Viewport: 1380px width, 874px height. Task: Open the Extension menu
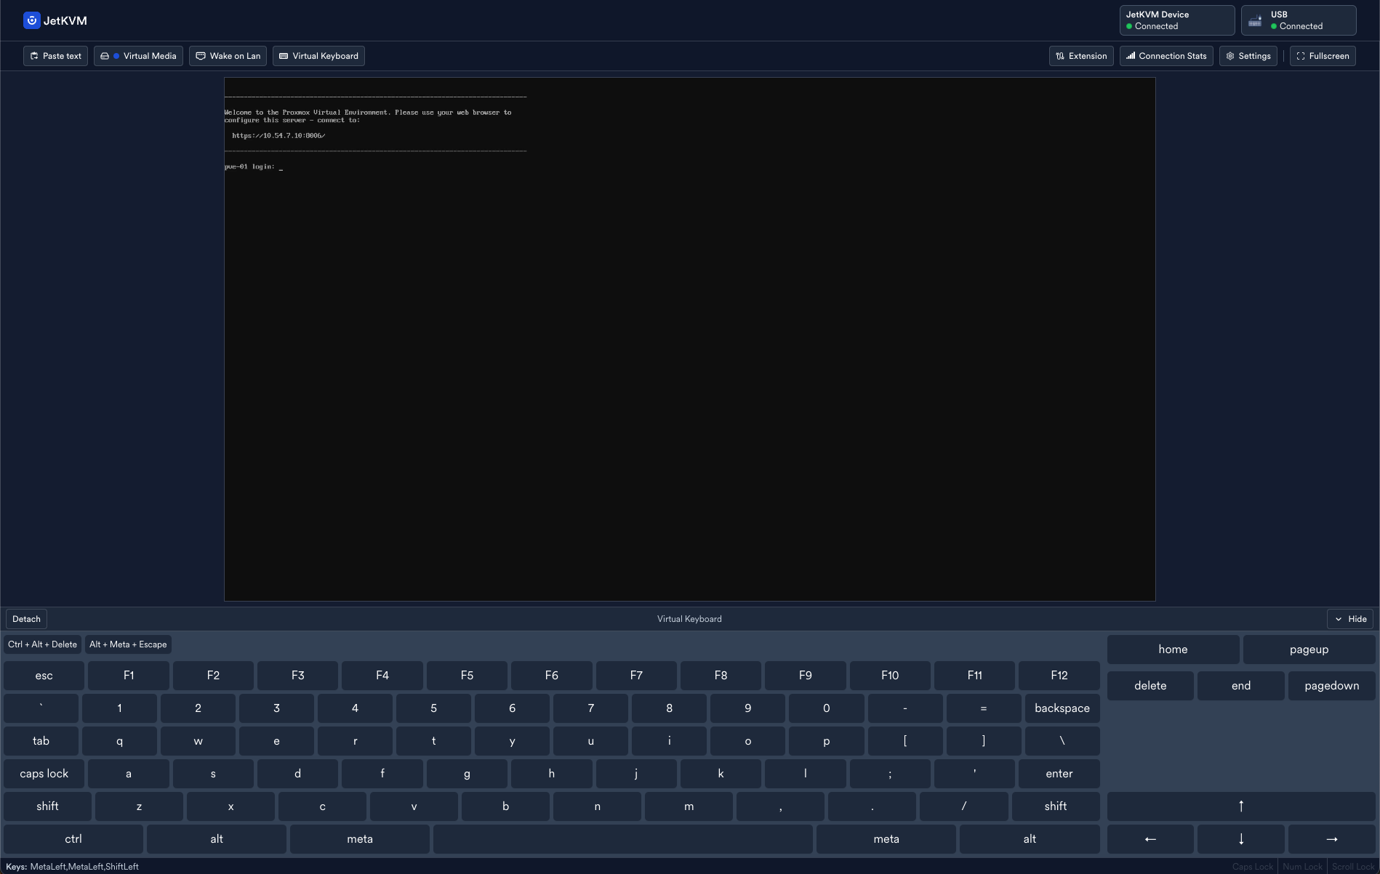coord(1080,56)
